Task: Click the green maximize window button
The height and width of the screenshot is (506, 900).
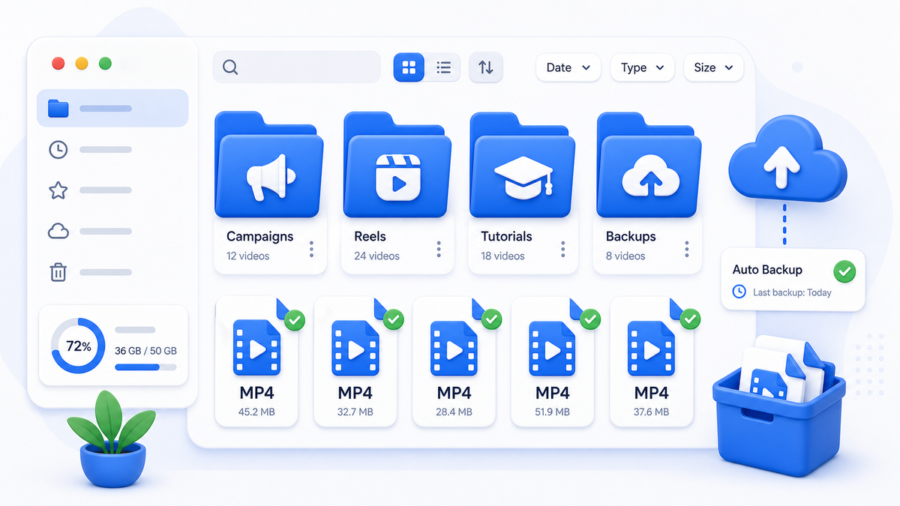Action: 105,64
